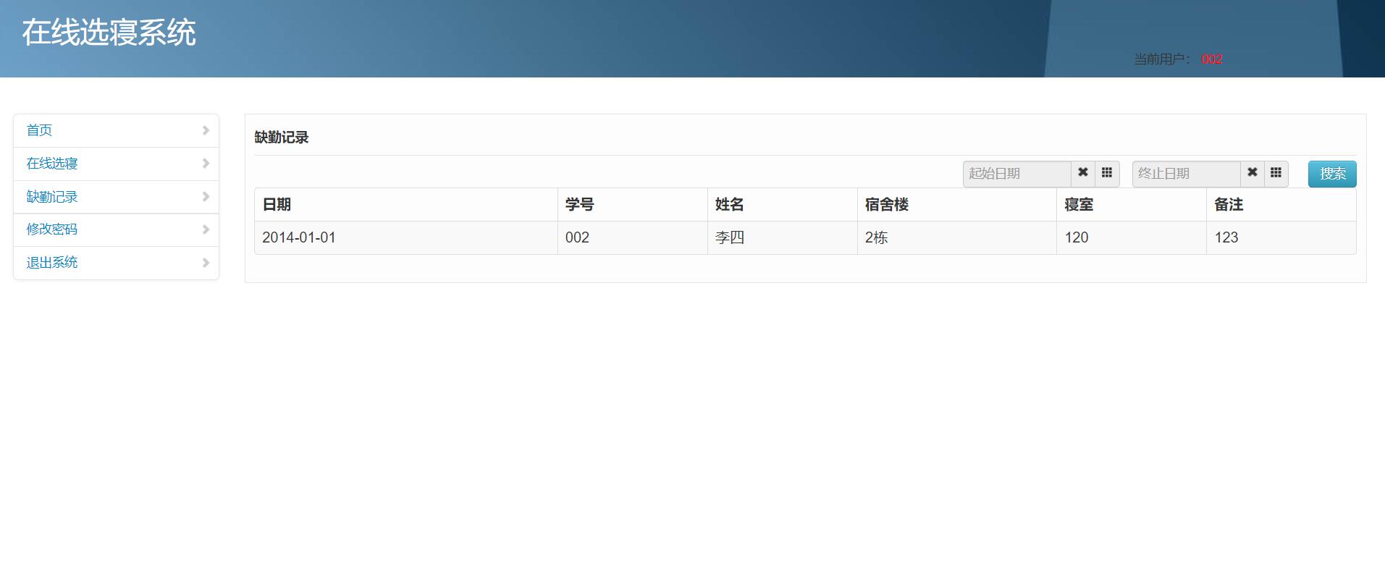Open the calendar picker for 终止日期
Screen dimensions: 1385x582
pos(1276,174)
